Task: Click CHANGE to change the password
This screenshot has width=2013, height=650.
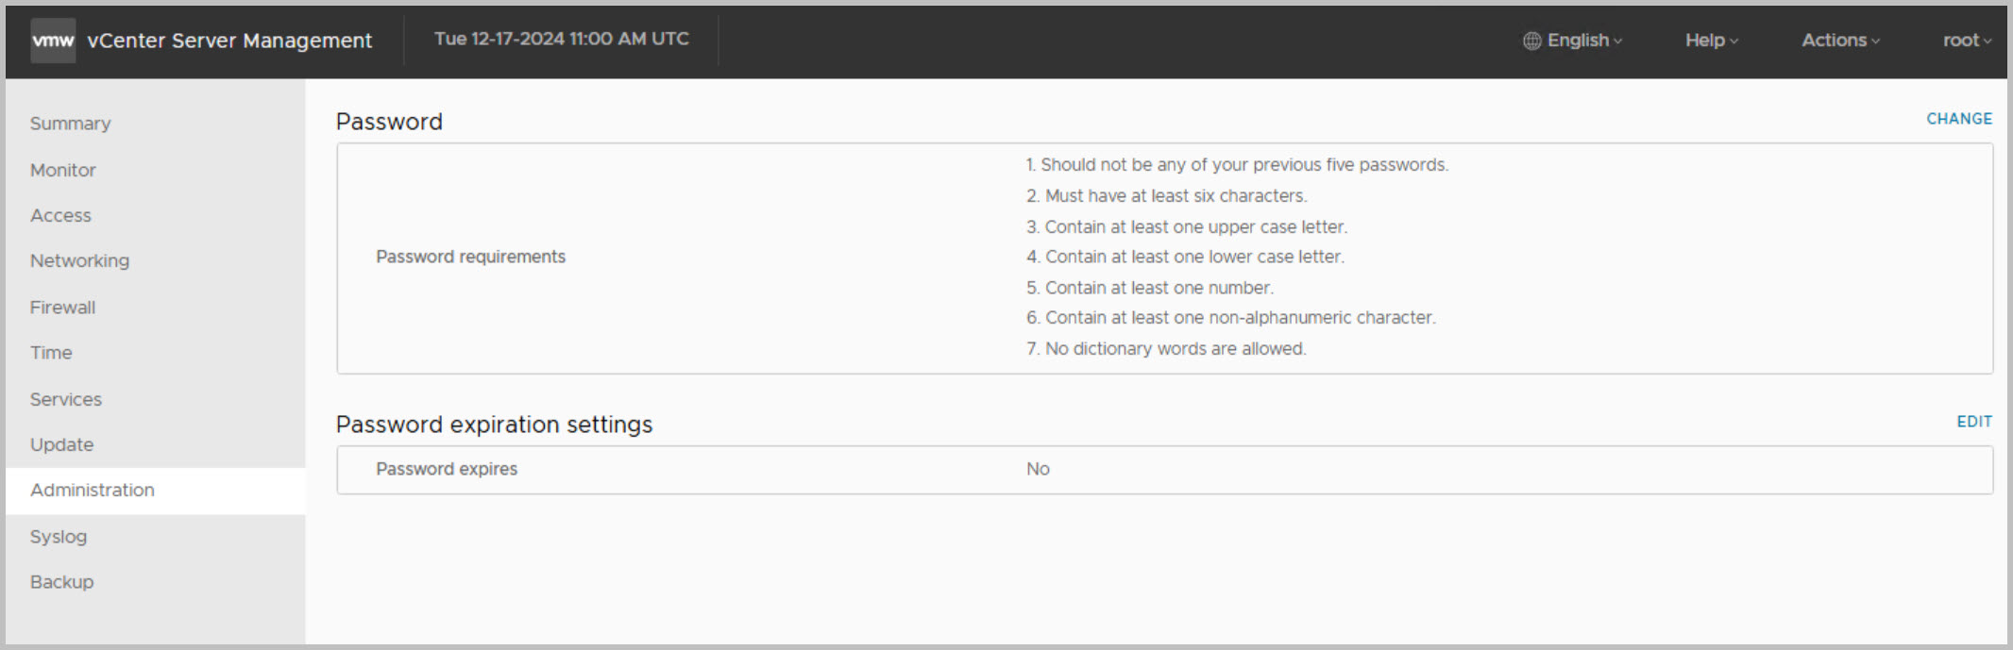Action: [1958, 119]
